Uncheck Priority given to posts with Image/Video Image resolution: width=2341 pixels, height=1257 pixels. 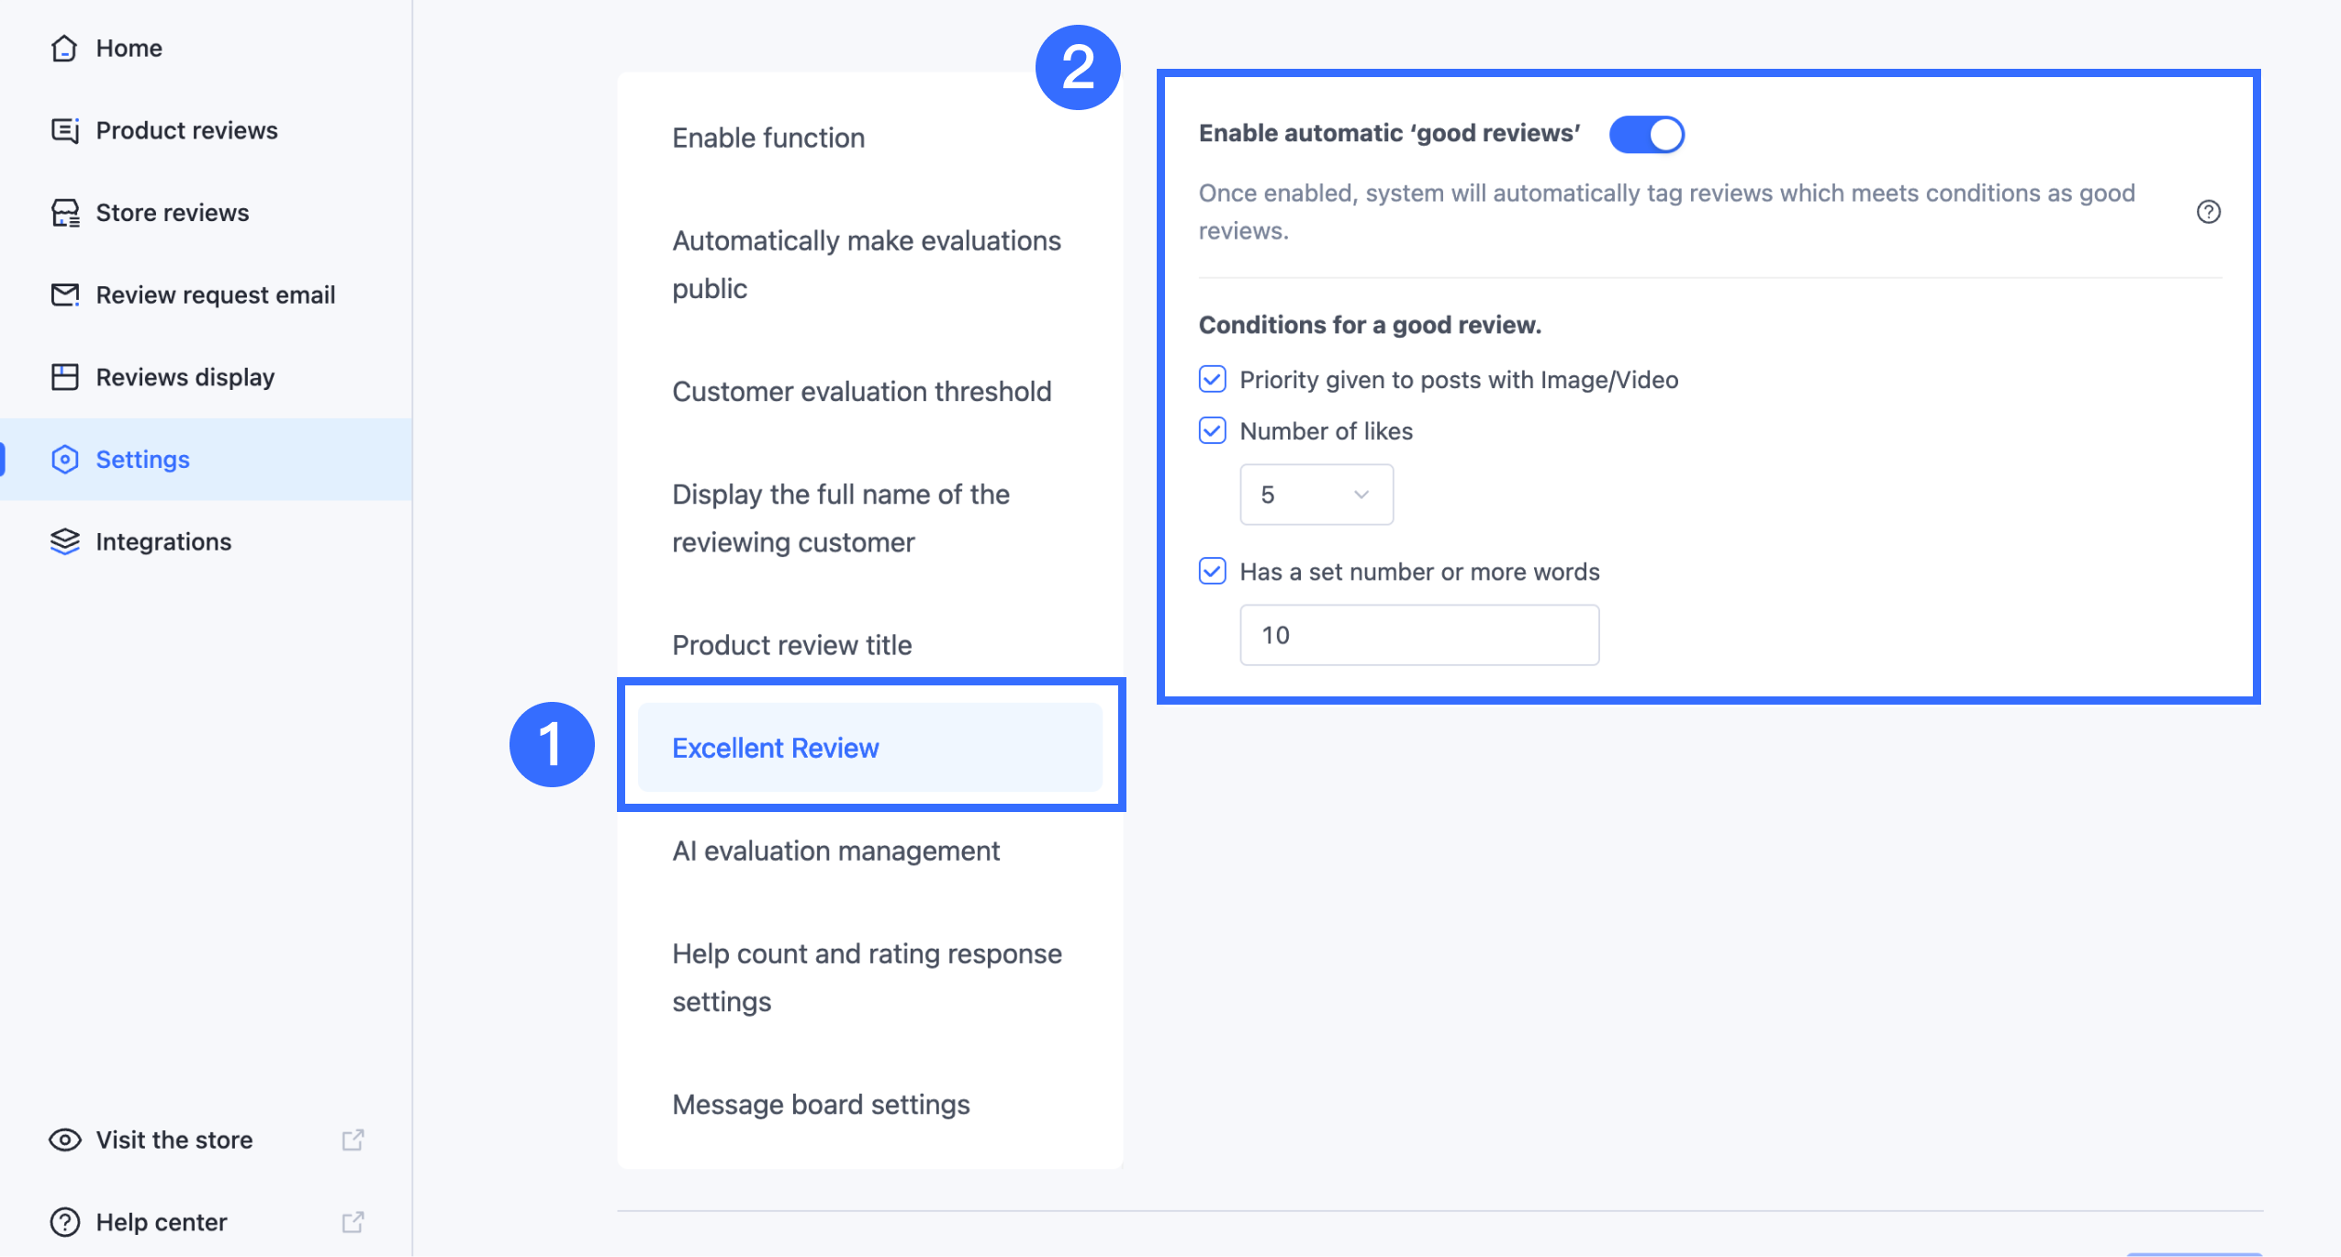click(x=1212, y=379)
